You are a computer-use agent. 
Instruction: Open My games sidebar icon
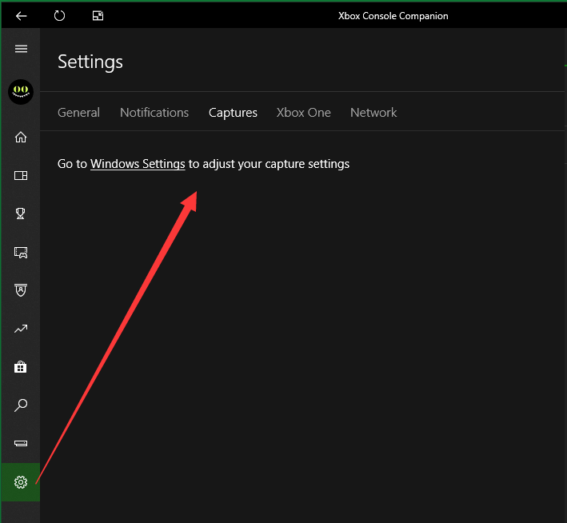click(21, 176)
